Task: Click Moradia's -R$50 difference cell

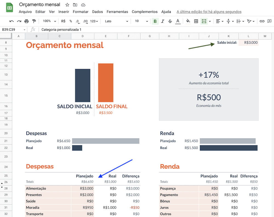Action: [x=129, y=208]
